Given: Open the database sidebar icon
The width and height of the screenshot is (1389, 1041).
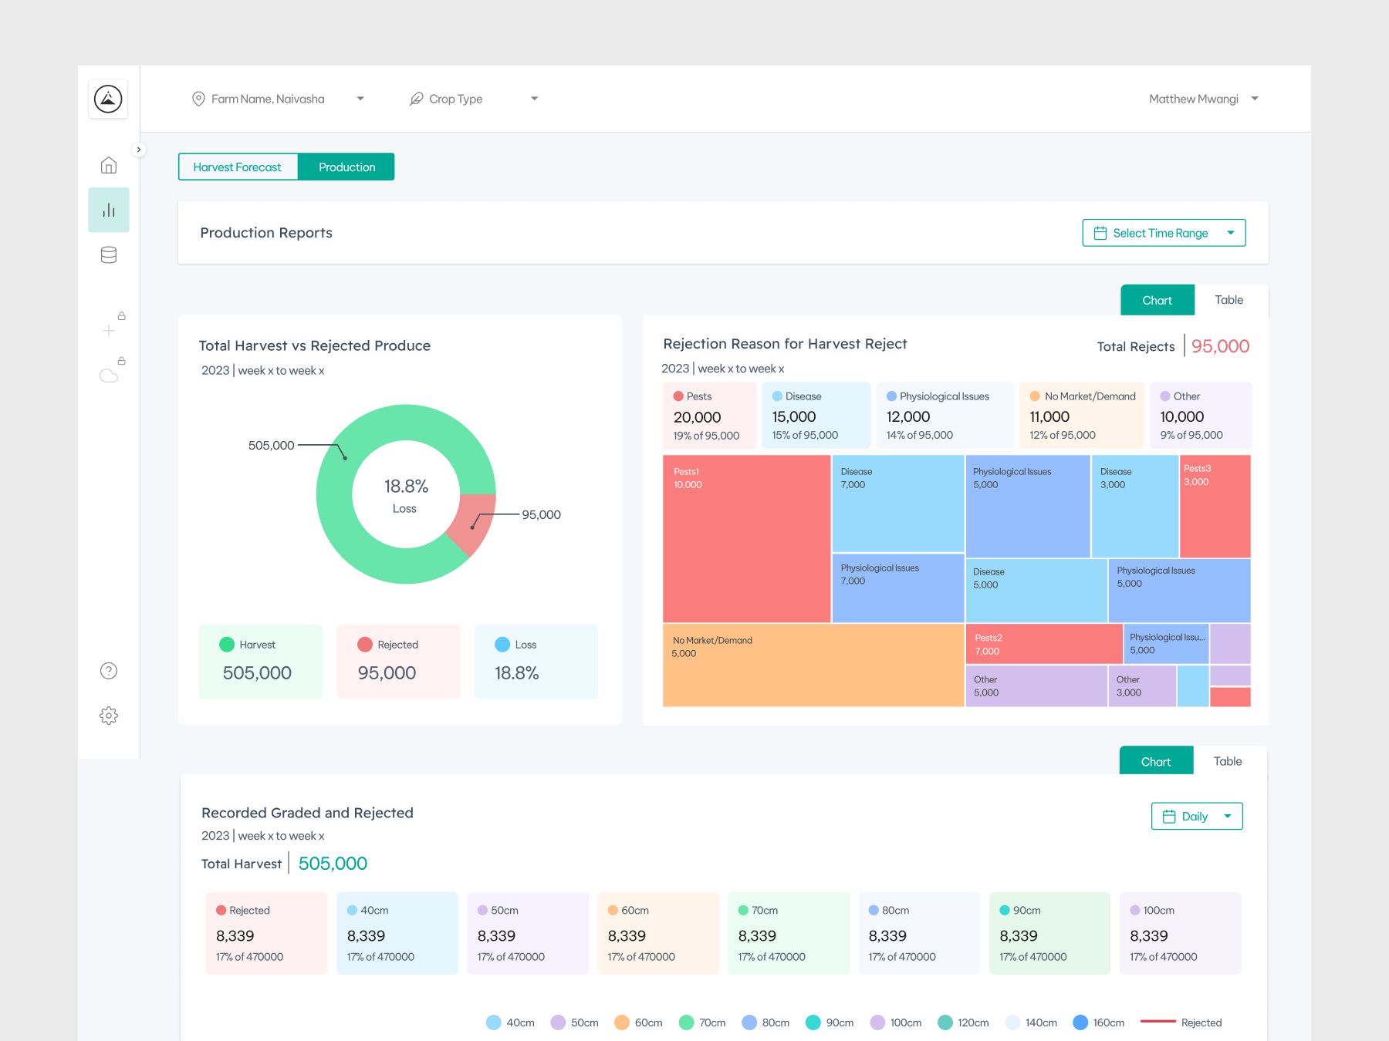Looking at the screenshot, I should coord(109,255).
